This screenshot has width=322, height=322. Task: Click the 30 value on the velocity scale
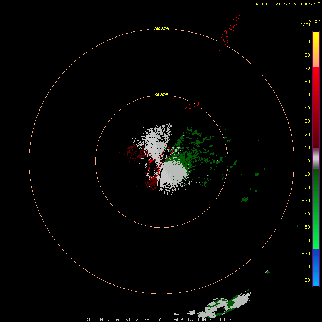tap(307, 121)
